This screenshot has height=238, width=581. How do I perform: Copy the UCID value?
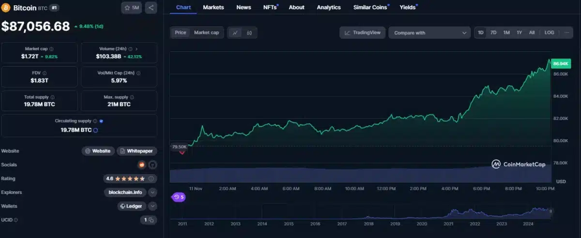point(151,220)
